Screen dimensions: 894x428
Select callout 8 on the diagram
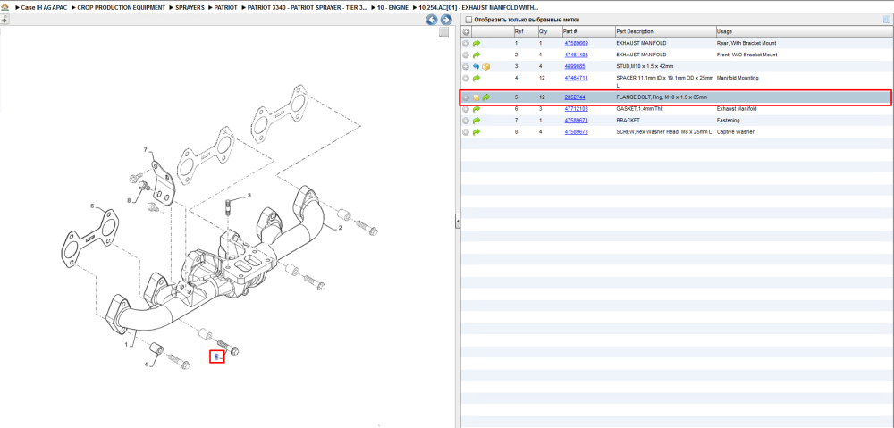(129, 200)
